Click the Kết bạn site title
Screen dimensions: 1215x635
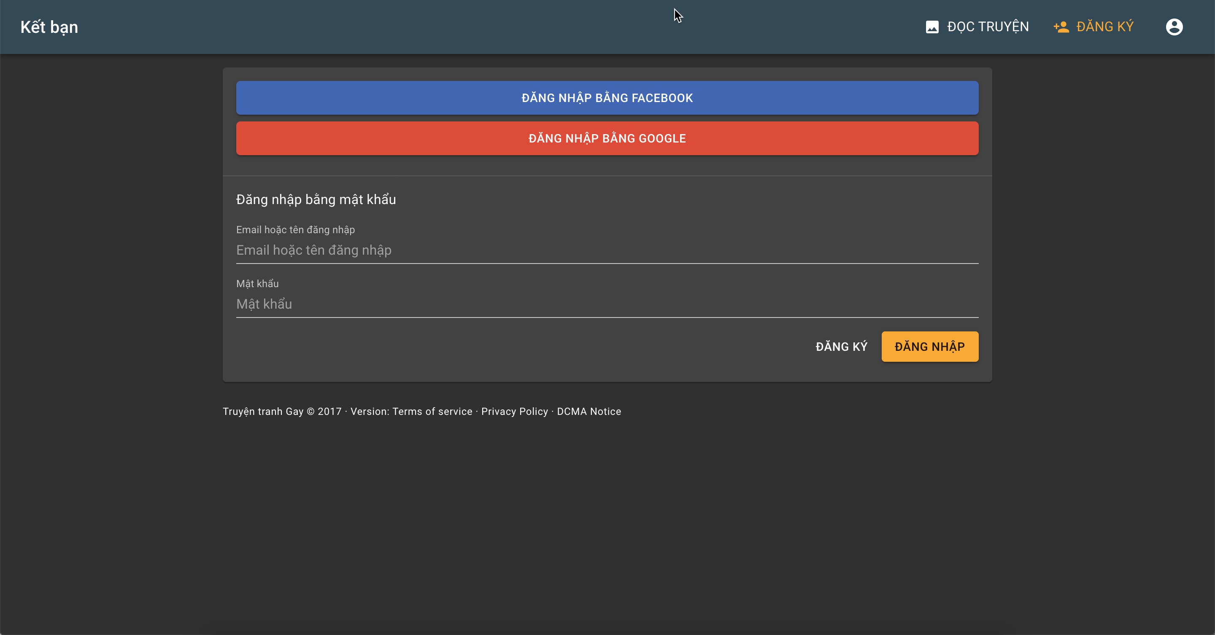[49, 27]
